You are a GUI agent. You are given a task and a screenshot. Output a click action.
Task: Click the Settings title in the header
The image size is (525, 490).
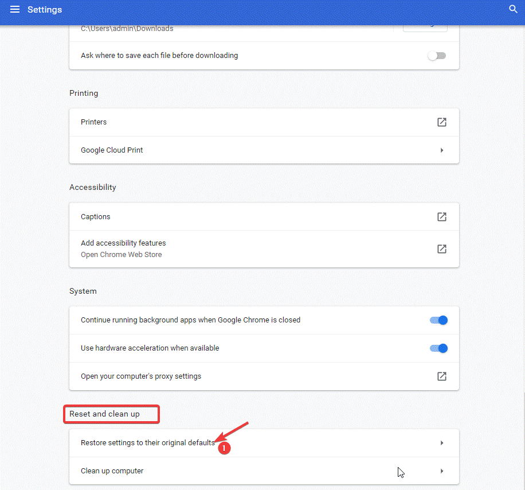click(x=44, y=9)
